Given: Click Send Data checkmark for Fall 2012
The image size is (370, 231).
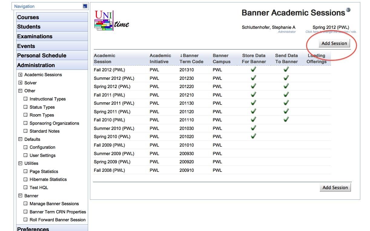Looking at the screenshot, I should coord(286,69).
